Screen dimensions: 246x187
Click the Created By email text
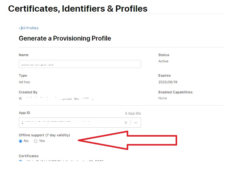tap(56, 98)
